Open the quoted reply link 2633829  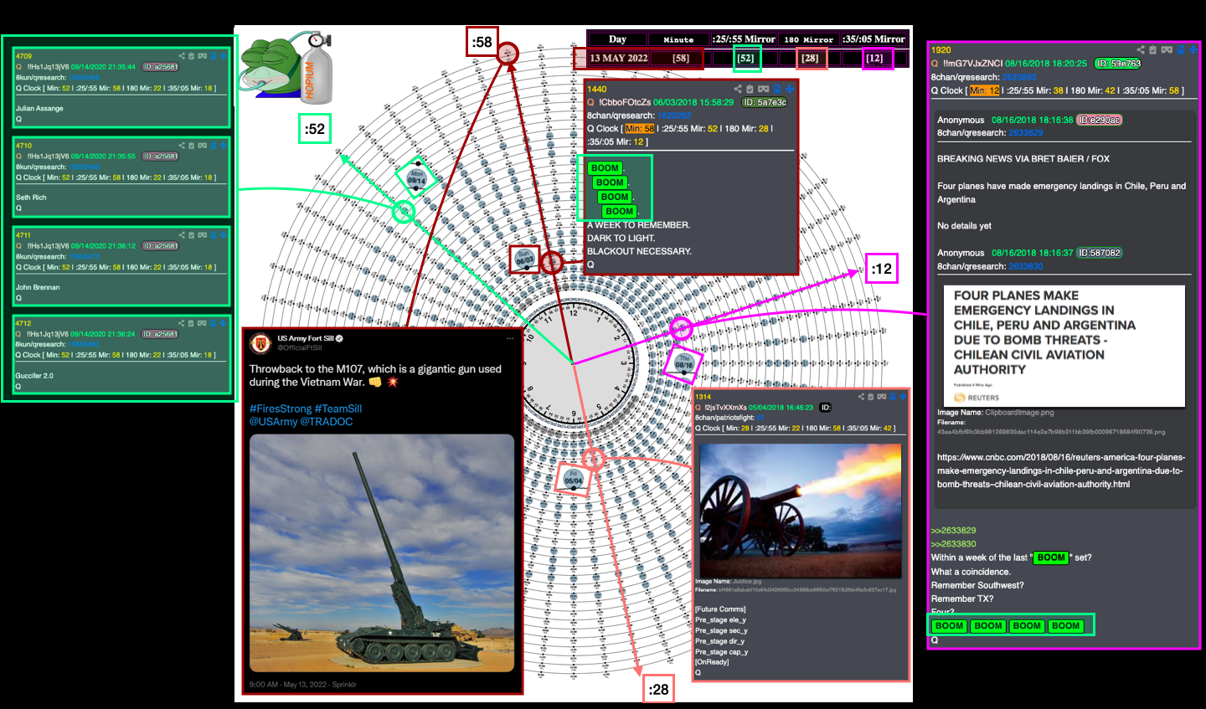1026,132
